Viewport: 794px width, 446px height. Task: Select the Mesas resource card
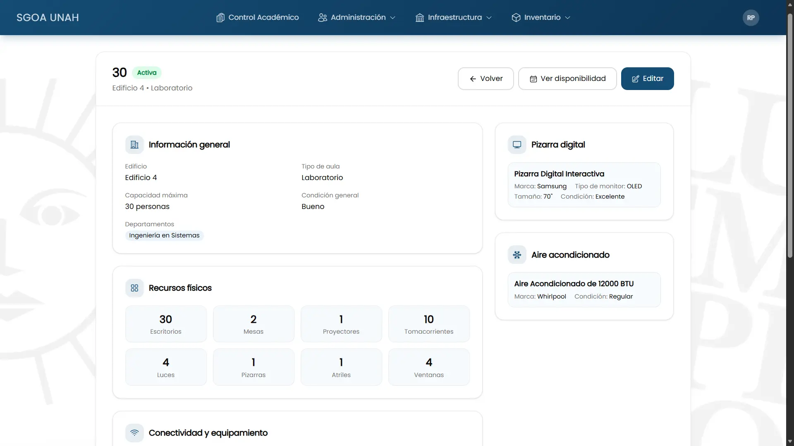(x=254, y=324)
